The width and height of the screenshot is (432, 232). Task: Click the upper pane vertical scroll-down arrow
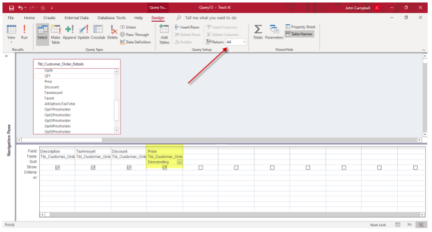click(x=425, y=135)
